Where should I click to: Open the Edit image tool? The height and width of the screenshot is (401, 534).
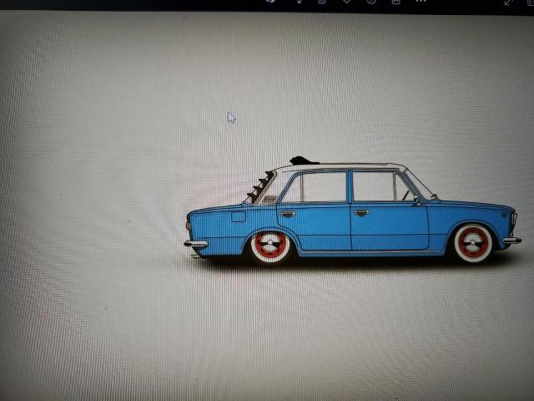271,3
